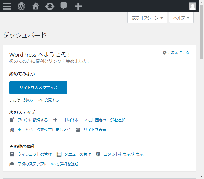Click the plus icon beside 固定ページを追加
The height and width of the screenshot is (179, 204).
pyautogui.click(x=55, y=120)
